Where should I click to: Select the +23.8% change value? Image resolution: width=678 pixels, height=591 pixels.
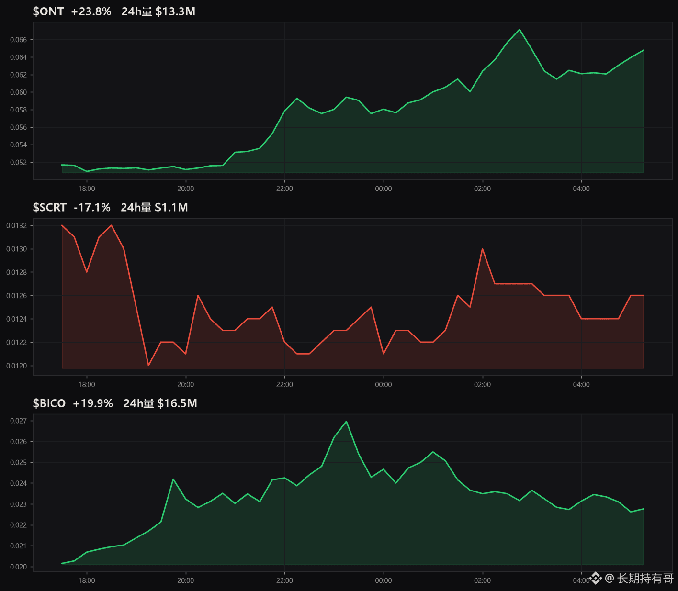(91, 11)
